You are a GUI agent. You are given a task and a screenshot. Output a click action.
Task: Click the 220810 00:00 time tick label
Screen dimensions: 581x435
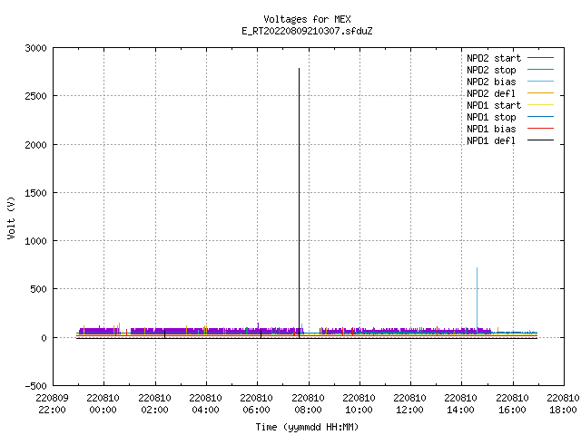coord(103,404)
